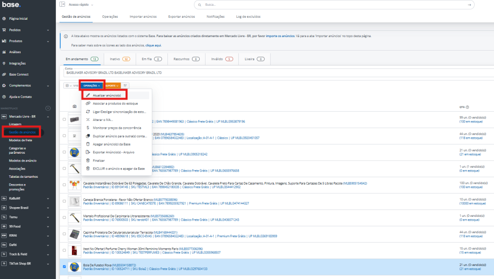Click the pencil icon for Atualizar anúncio(s)

(x=88, y=95)
